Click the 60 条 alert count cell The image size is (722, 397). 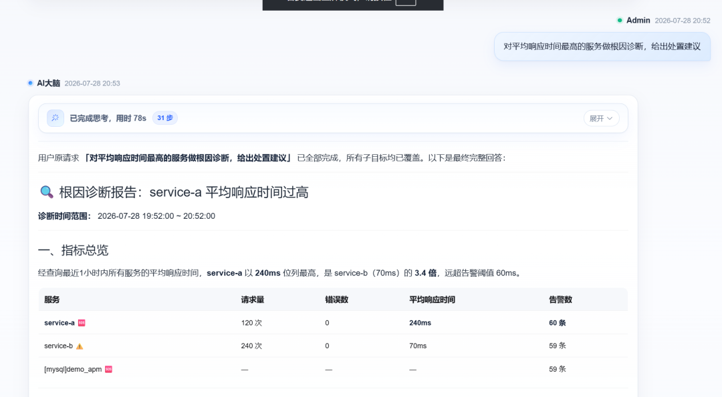557,323
